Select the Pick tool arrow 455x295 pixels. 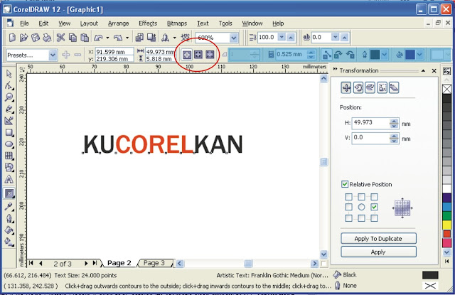click(9, 74)
